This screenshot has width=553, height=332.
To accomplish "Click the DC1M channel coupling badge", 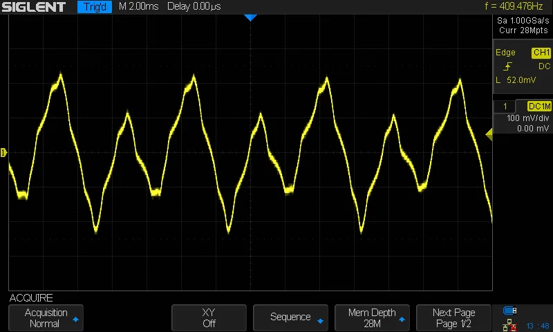I will pos(539,107).
